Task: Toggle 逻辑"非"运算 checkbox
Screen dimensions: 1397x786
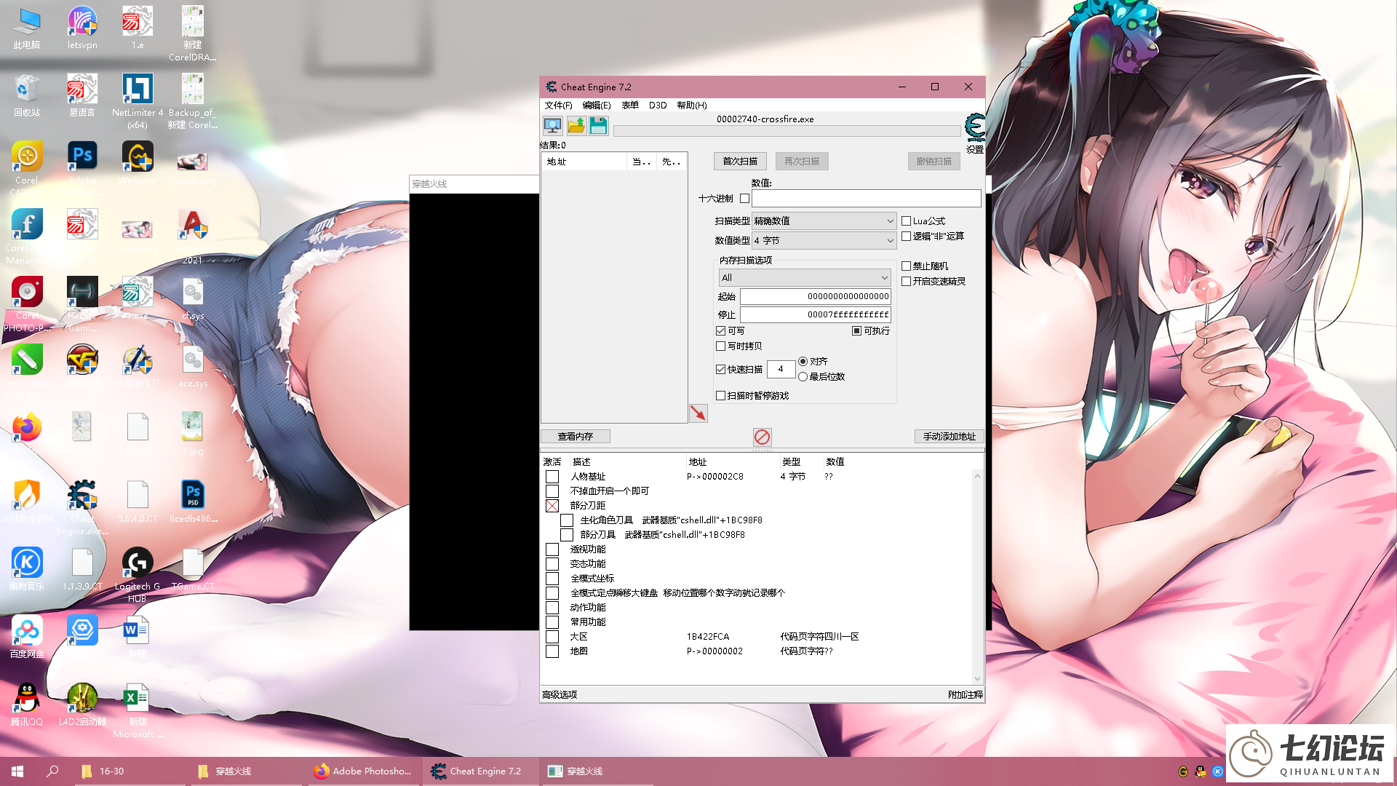Action: [x=906, y=236]
